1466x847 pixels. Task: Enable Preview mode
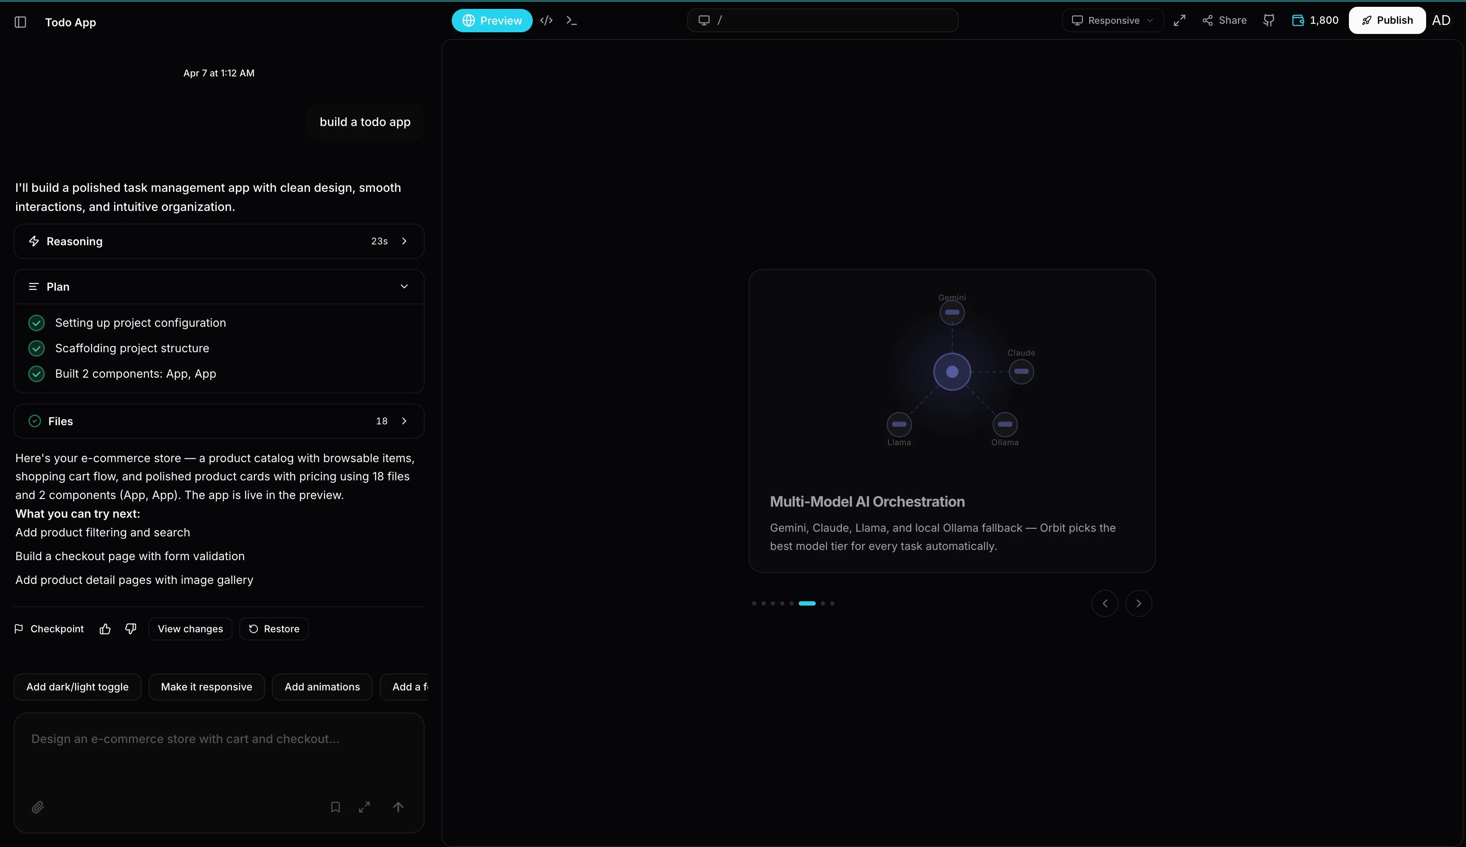pyautogui.click(x=491, y=20)
